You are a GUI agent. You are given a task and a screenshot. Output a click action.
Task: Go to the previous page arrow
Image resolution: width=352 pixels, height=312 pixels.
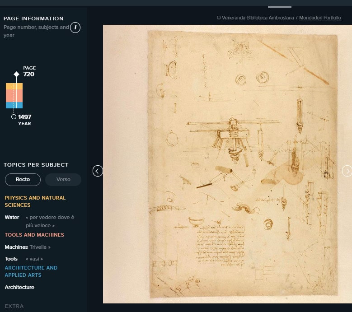[98, 171]
